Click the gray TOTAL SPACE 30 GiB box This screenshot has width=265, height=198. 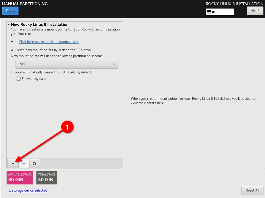[47, 178]
